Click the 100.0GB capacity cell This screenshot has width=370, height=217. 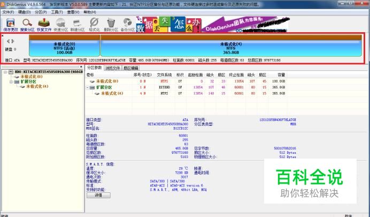point(279,81)
